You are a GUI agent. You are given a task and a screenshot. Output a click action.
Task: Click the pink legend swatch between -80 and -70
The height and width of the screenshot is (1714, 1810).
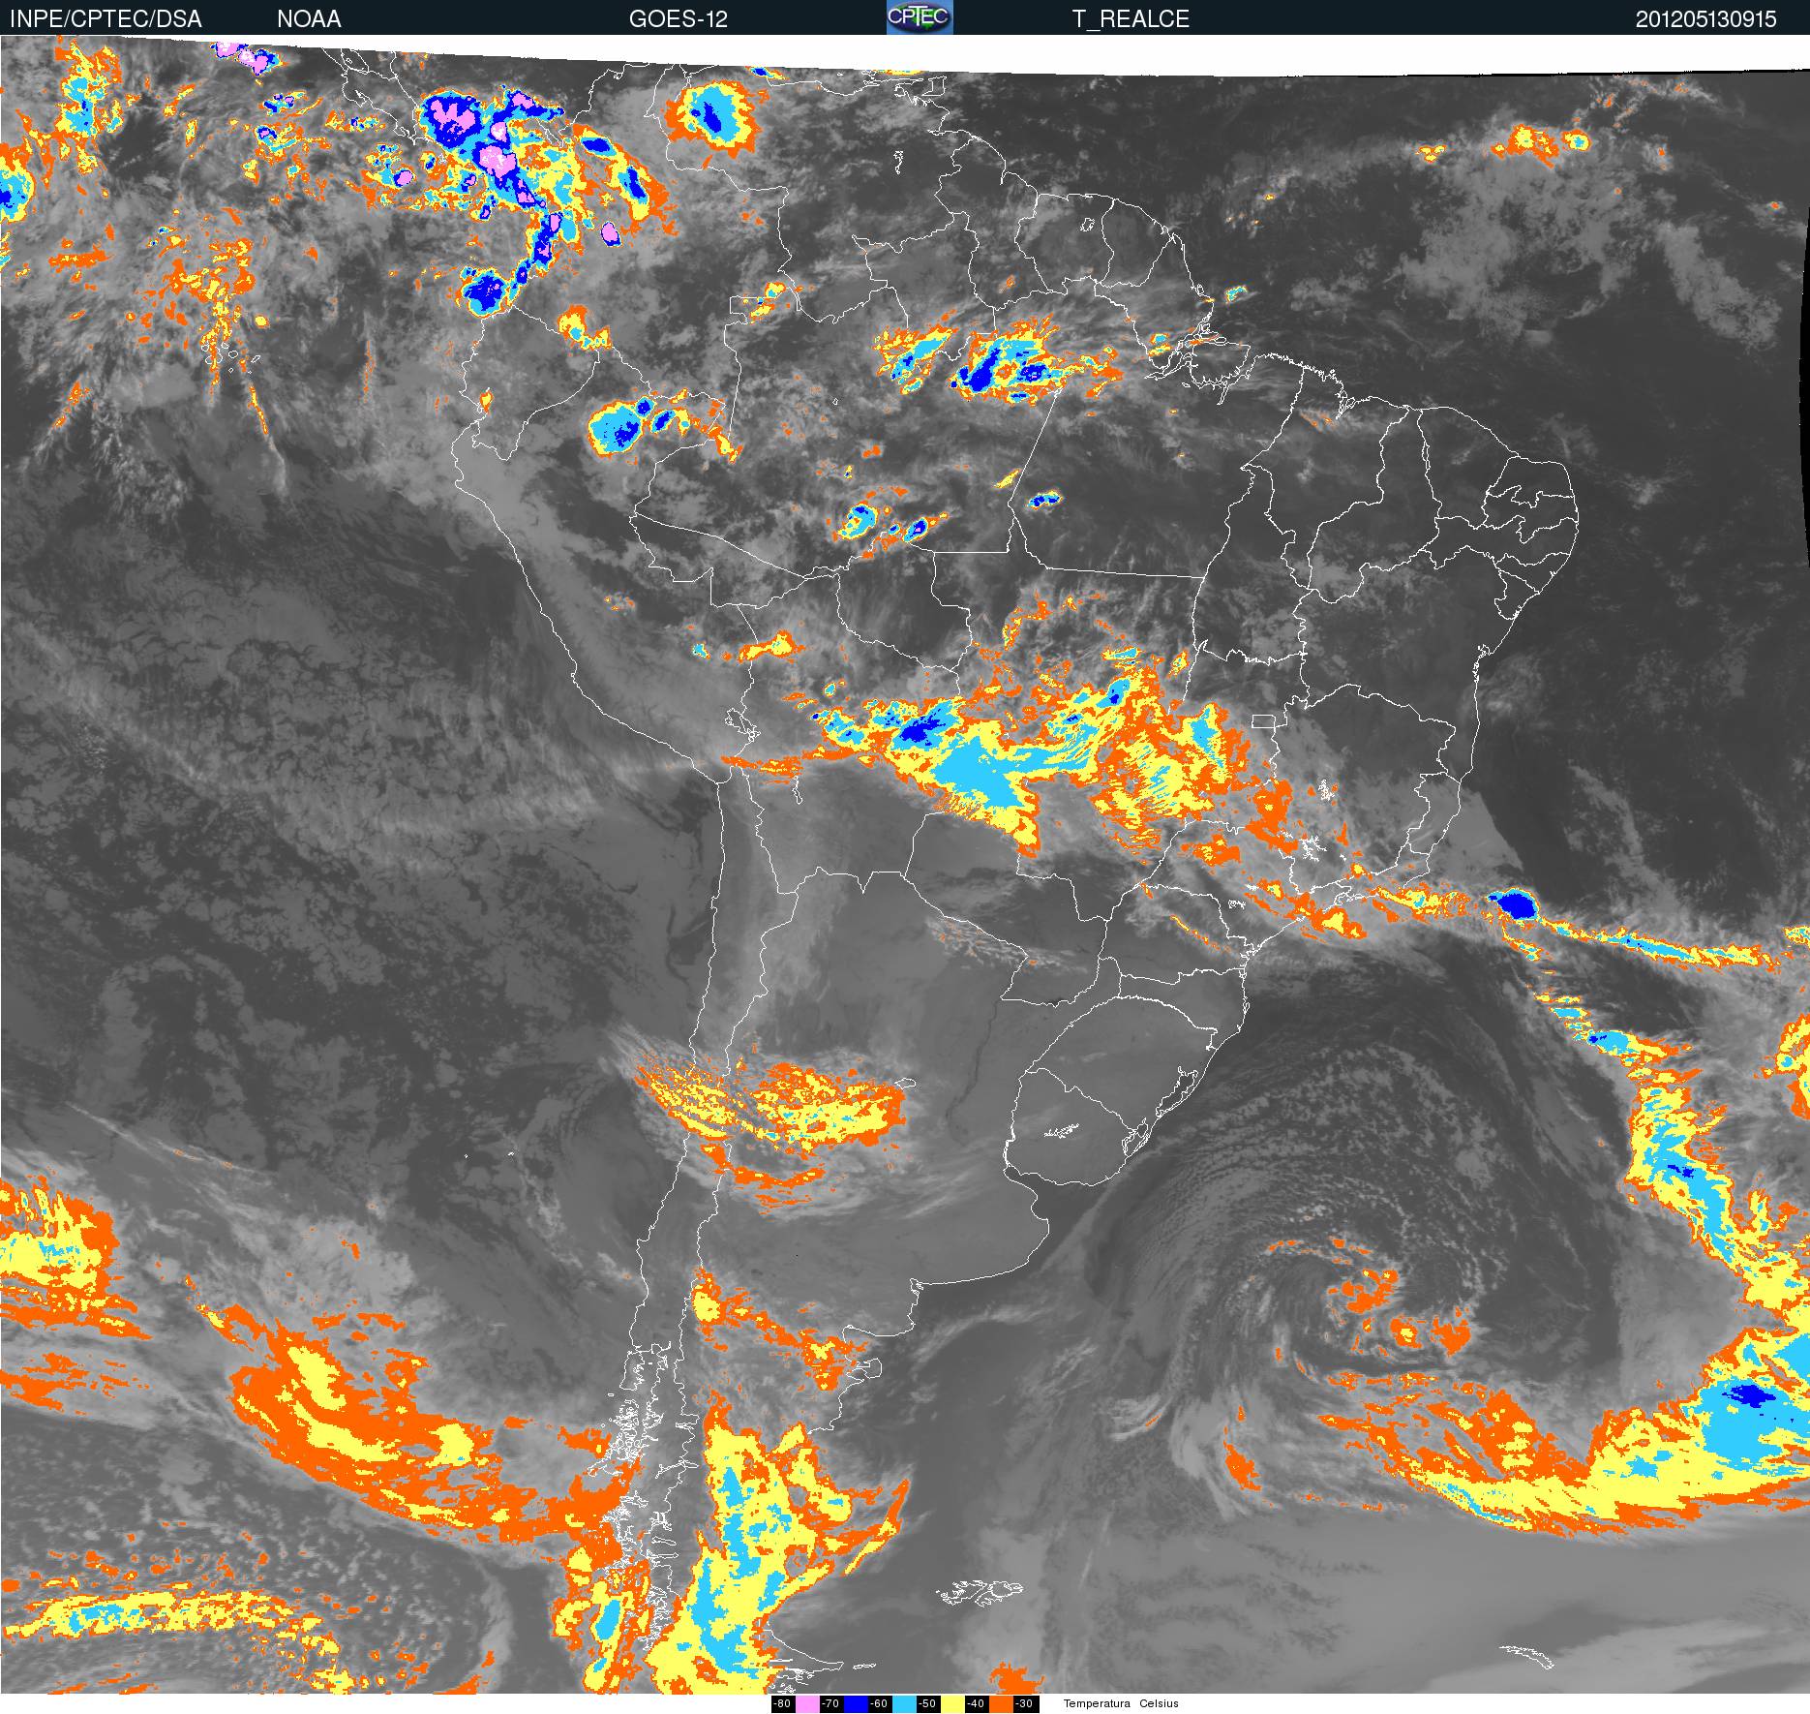[x=807, y=1704]
